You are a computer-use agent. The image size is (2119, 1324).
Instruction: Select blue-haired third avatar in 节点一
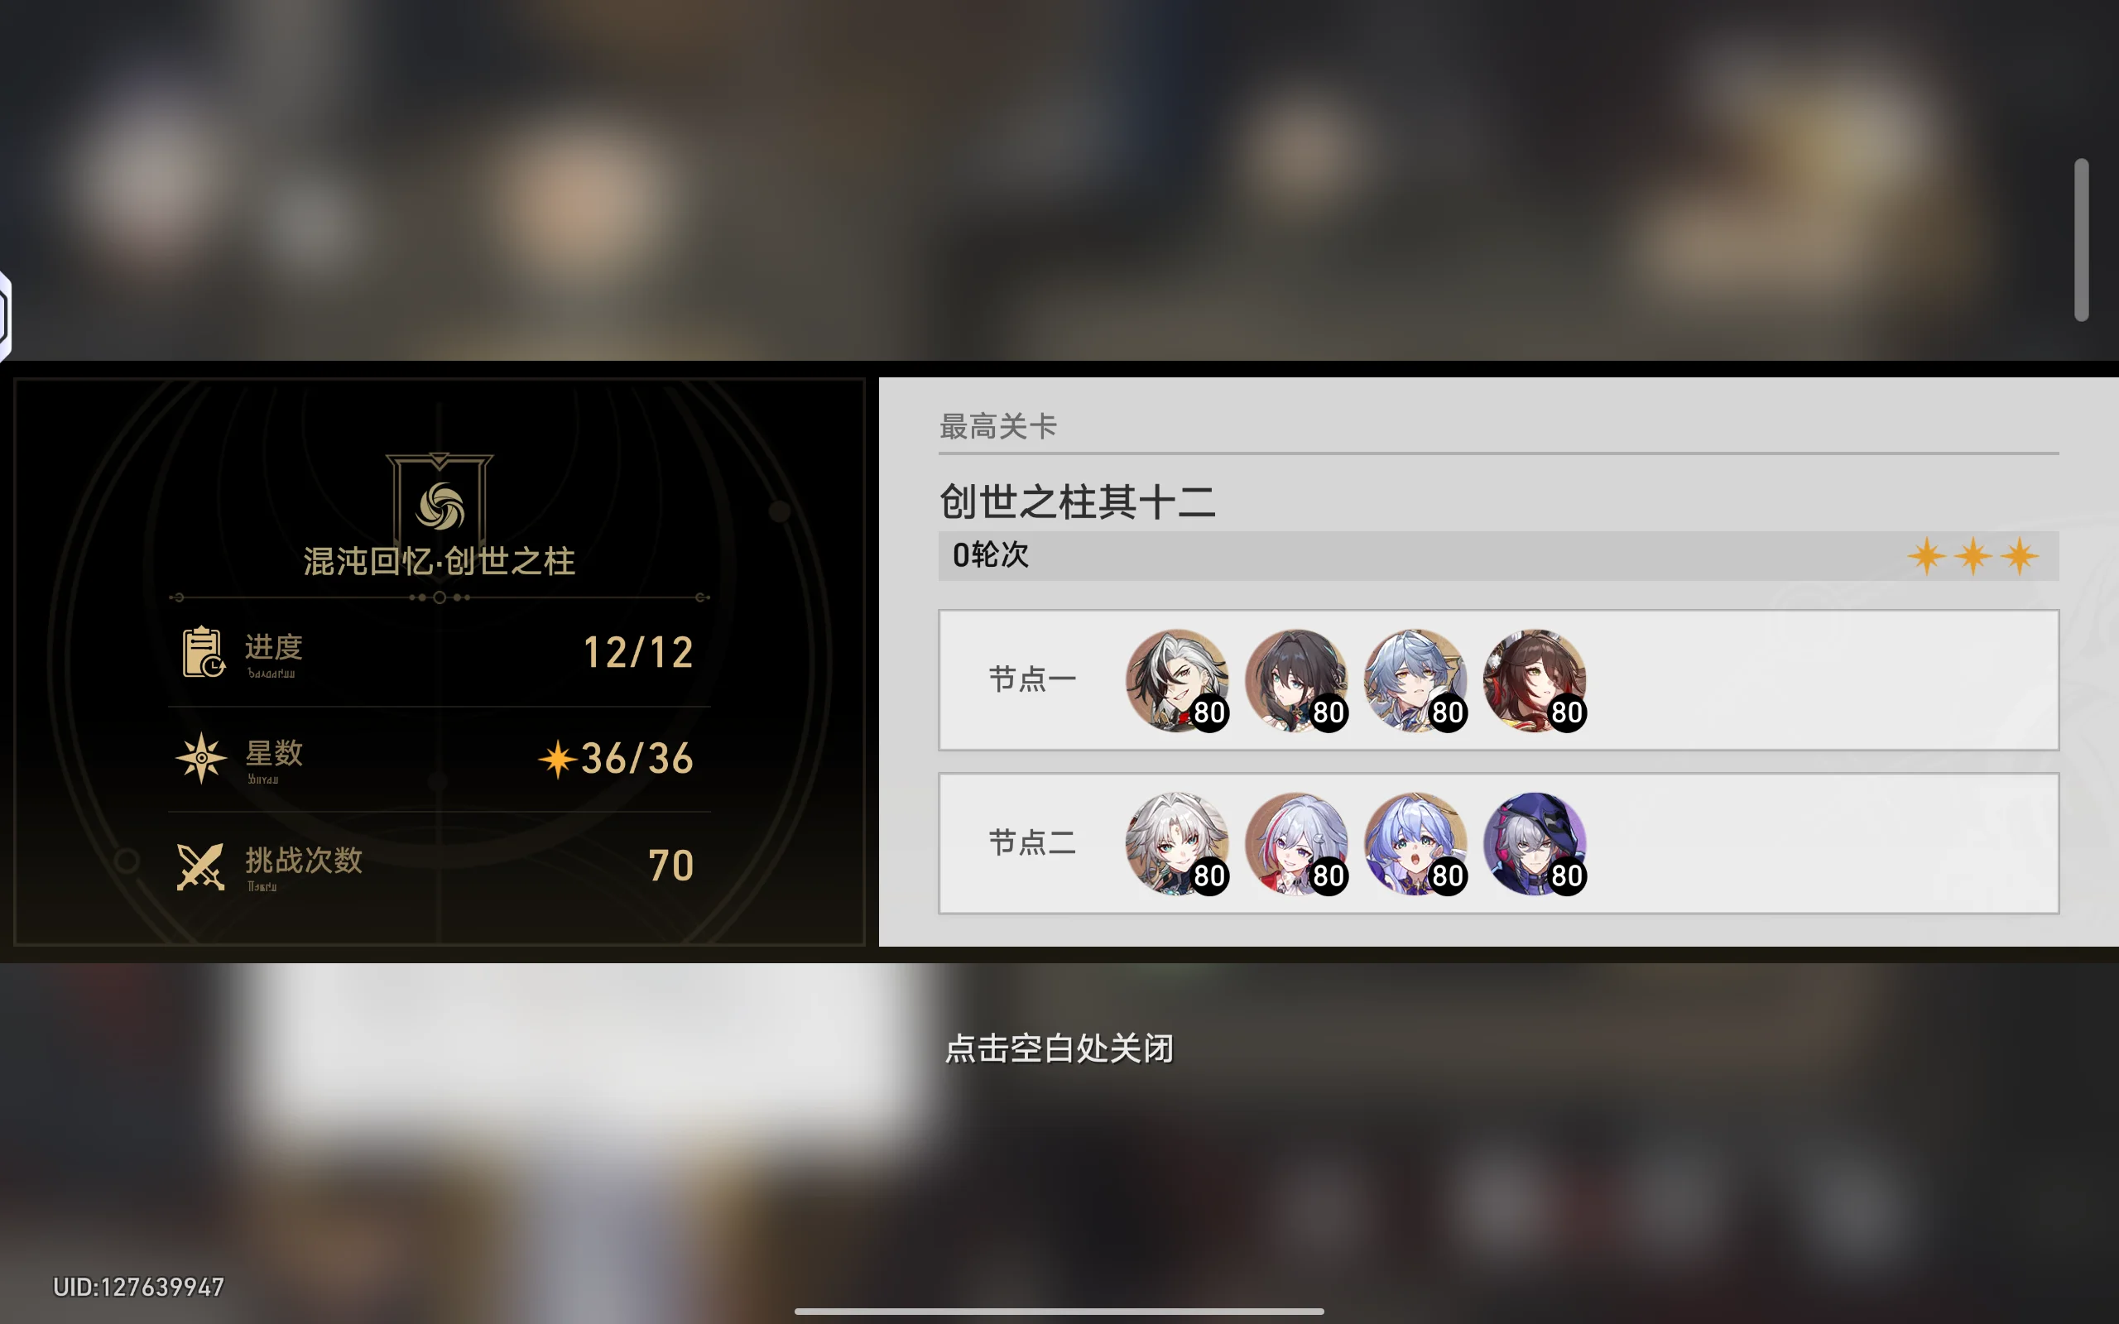[1415, 680]
